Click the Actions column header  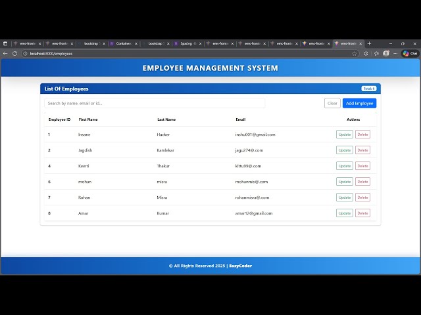click(353, 119)
